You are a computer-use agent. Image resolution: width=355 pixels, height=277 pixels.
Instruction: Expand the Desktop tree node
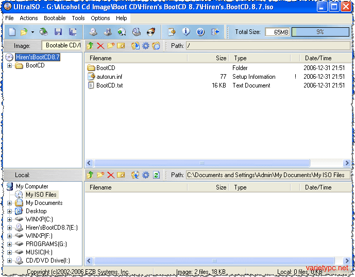(x=9, y=212)
